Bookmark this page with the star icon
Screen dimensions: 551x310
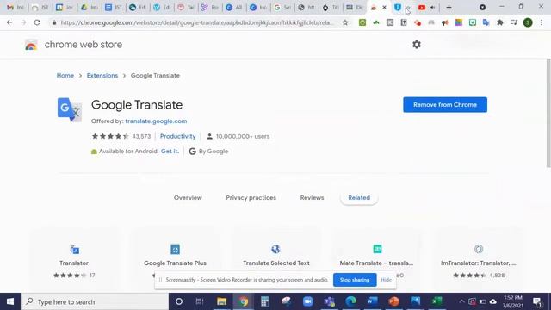point(345,22)
